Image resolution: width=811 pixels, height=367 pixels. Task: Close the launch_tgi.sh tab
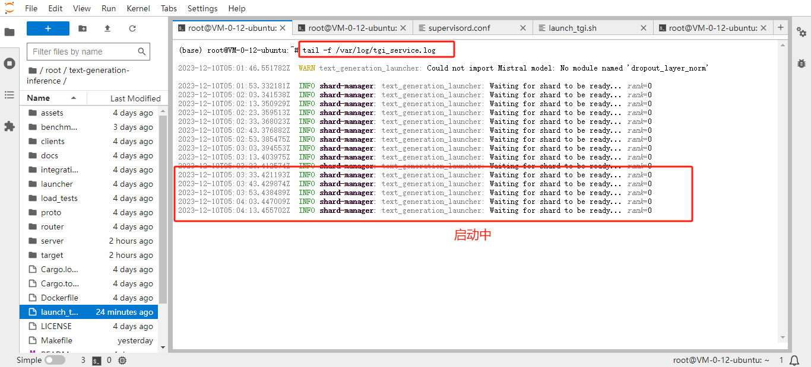tap(643, 28)
